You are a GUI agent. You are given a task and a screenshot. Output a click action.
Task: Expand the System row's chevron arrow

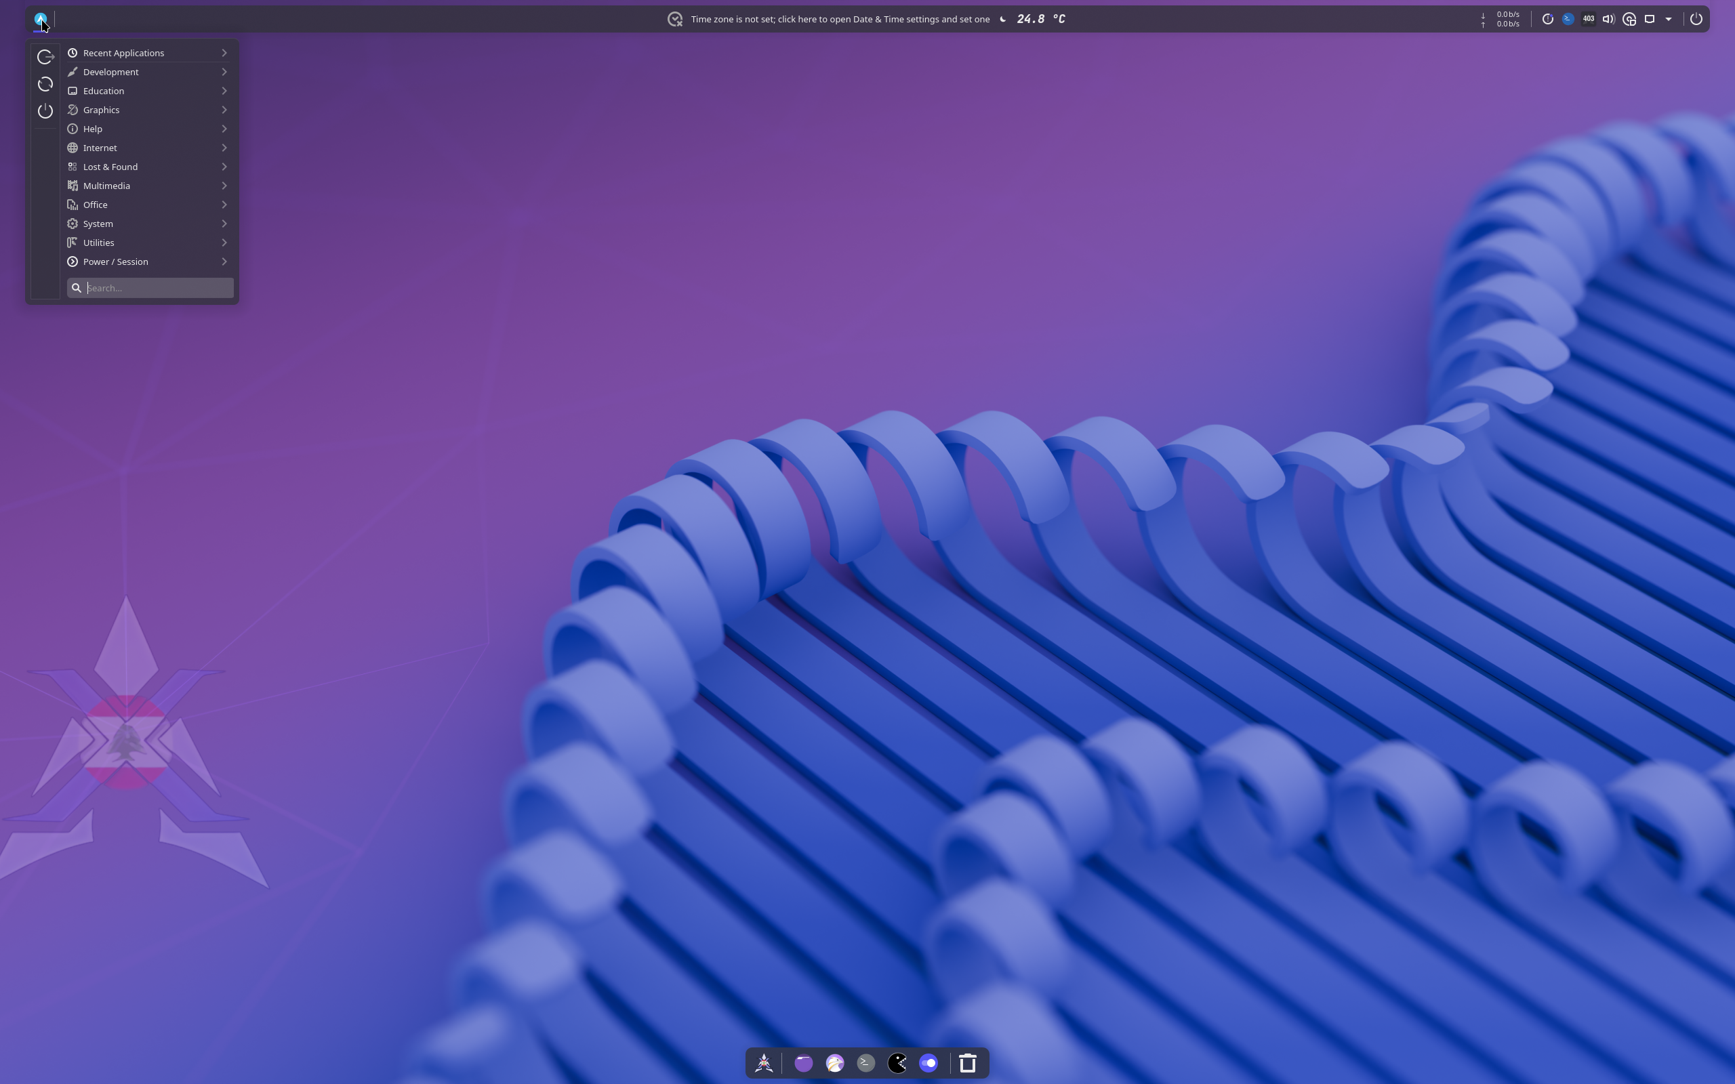(x=224, y=224)
